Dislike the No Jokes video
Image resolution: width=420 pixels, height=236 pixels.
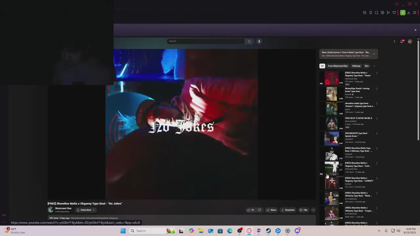click(x=259, y=210)
